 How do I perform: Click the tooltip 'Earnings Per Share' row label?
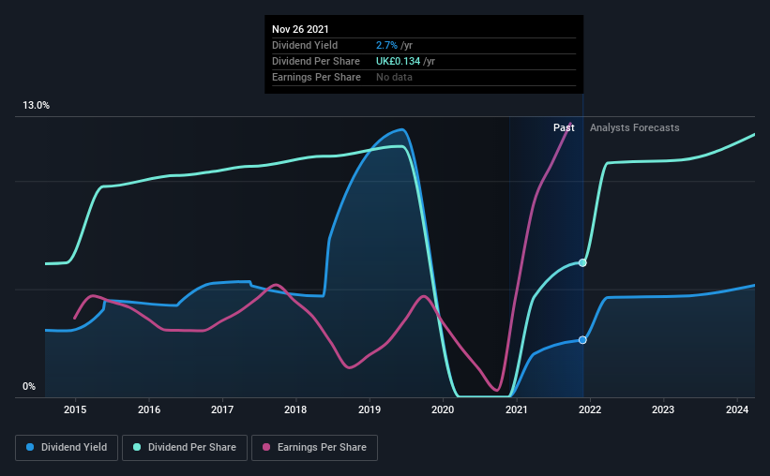point(316,77)
